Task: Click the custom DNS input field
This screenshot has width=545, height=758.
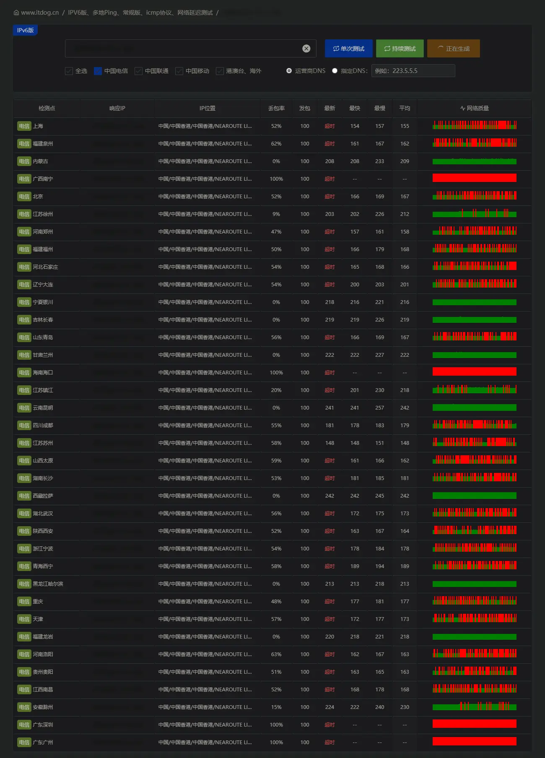Action: (x=413, y=71)
